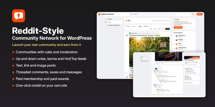This screenshot has width=215, height=107.
Task: Open the c/photography community title in the front window
Action: coord(191,60)
